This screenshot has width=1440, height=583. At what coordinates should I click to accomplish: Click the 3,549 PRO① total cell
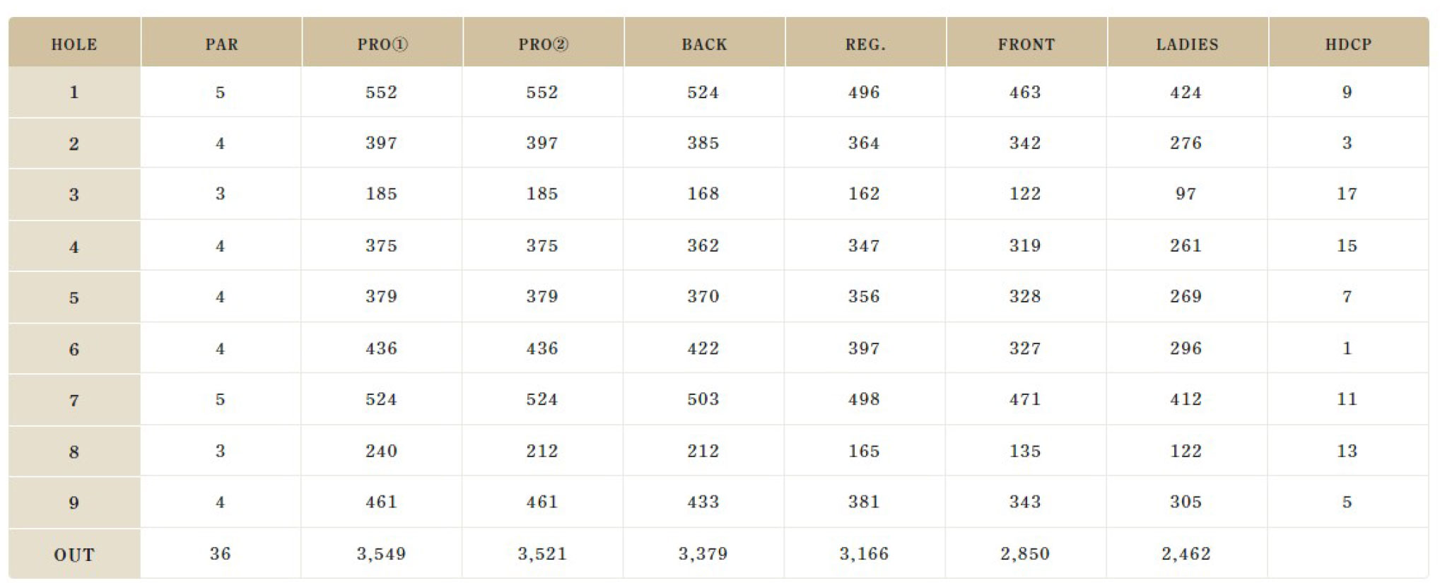pyautogui.click(x=382, y=553)
